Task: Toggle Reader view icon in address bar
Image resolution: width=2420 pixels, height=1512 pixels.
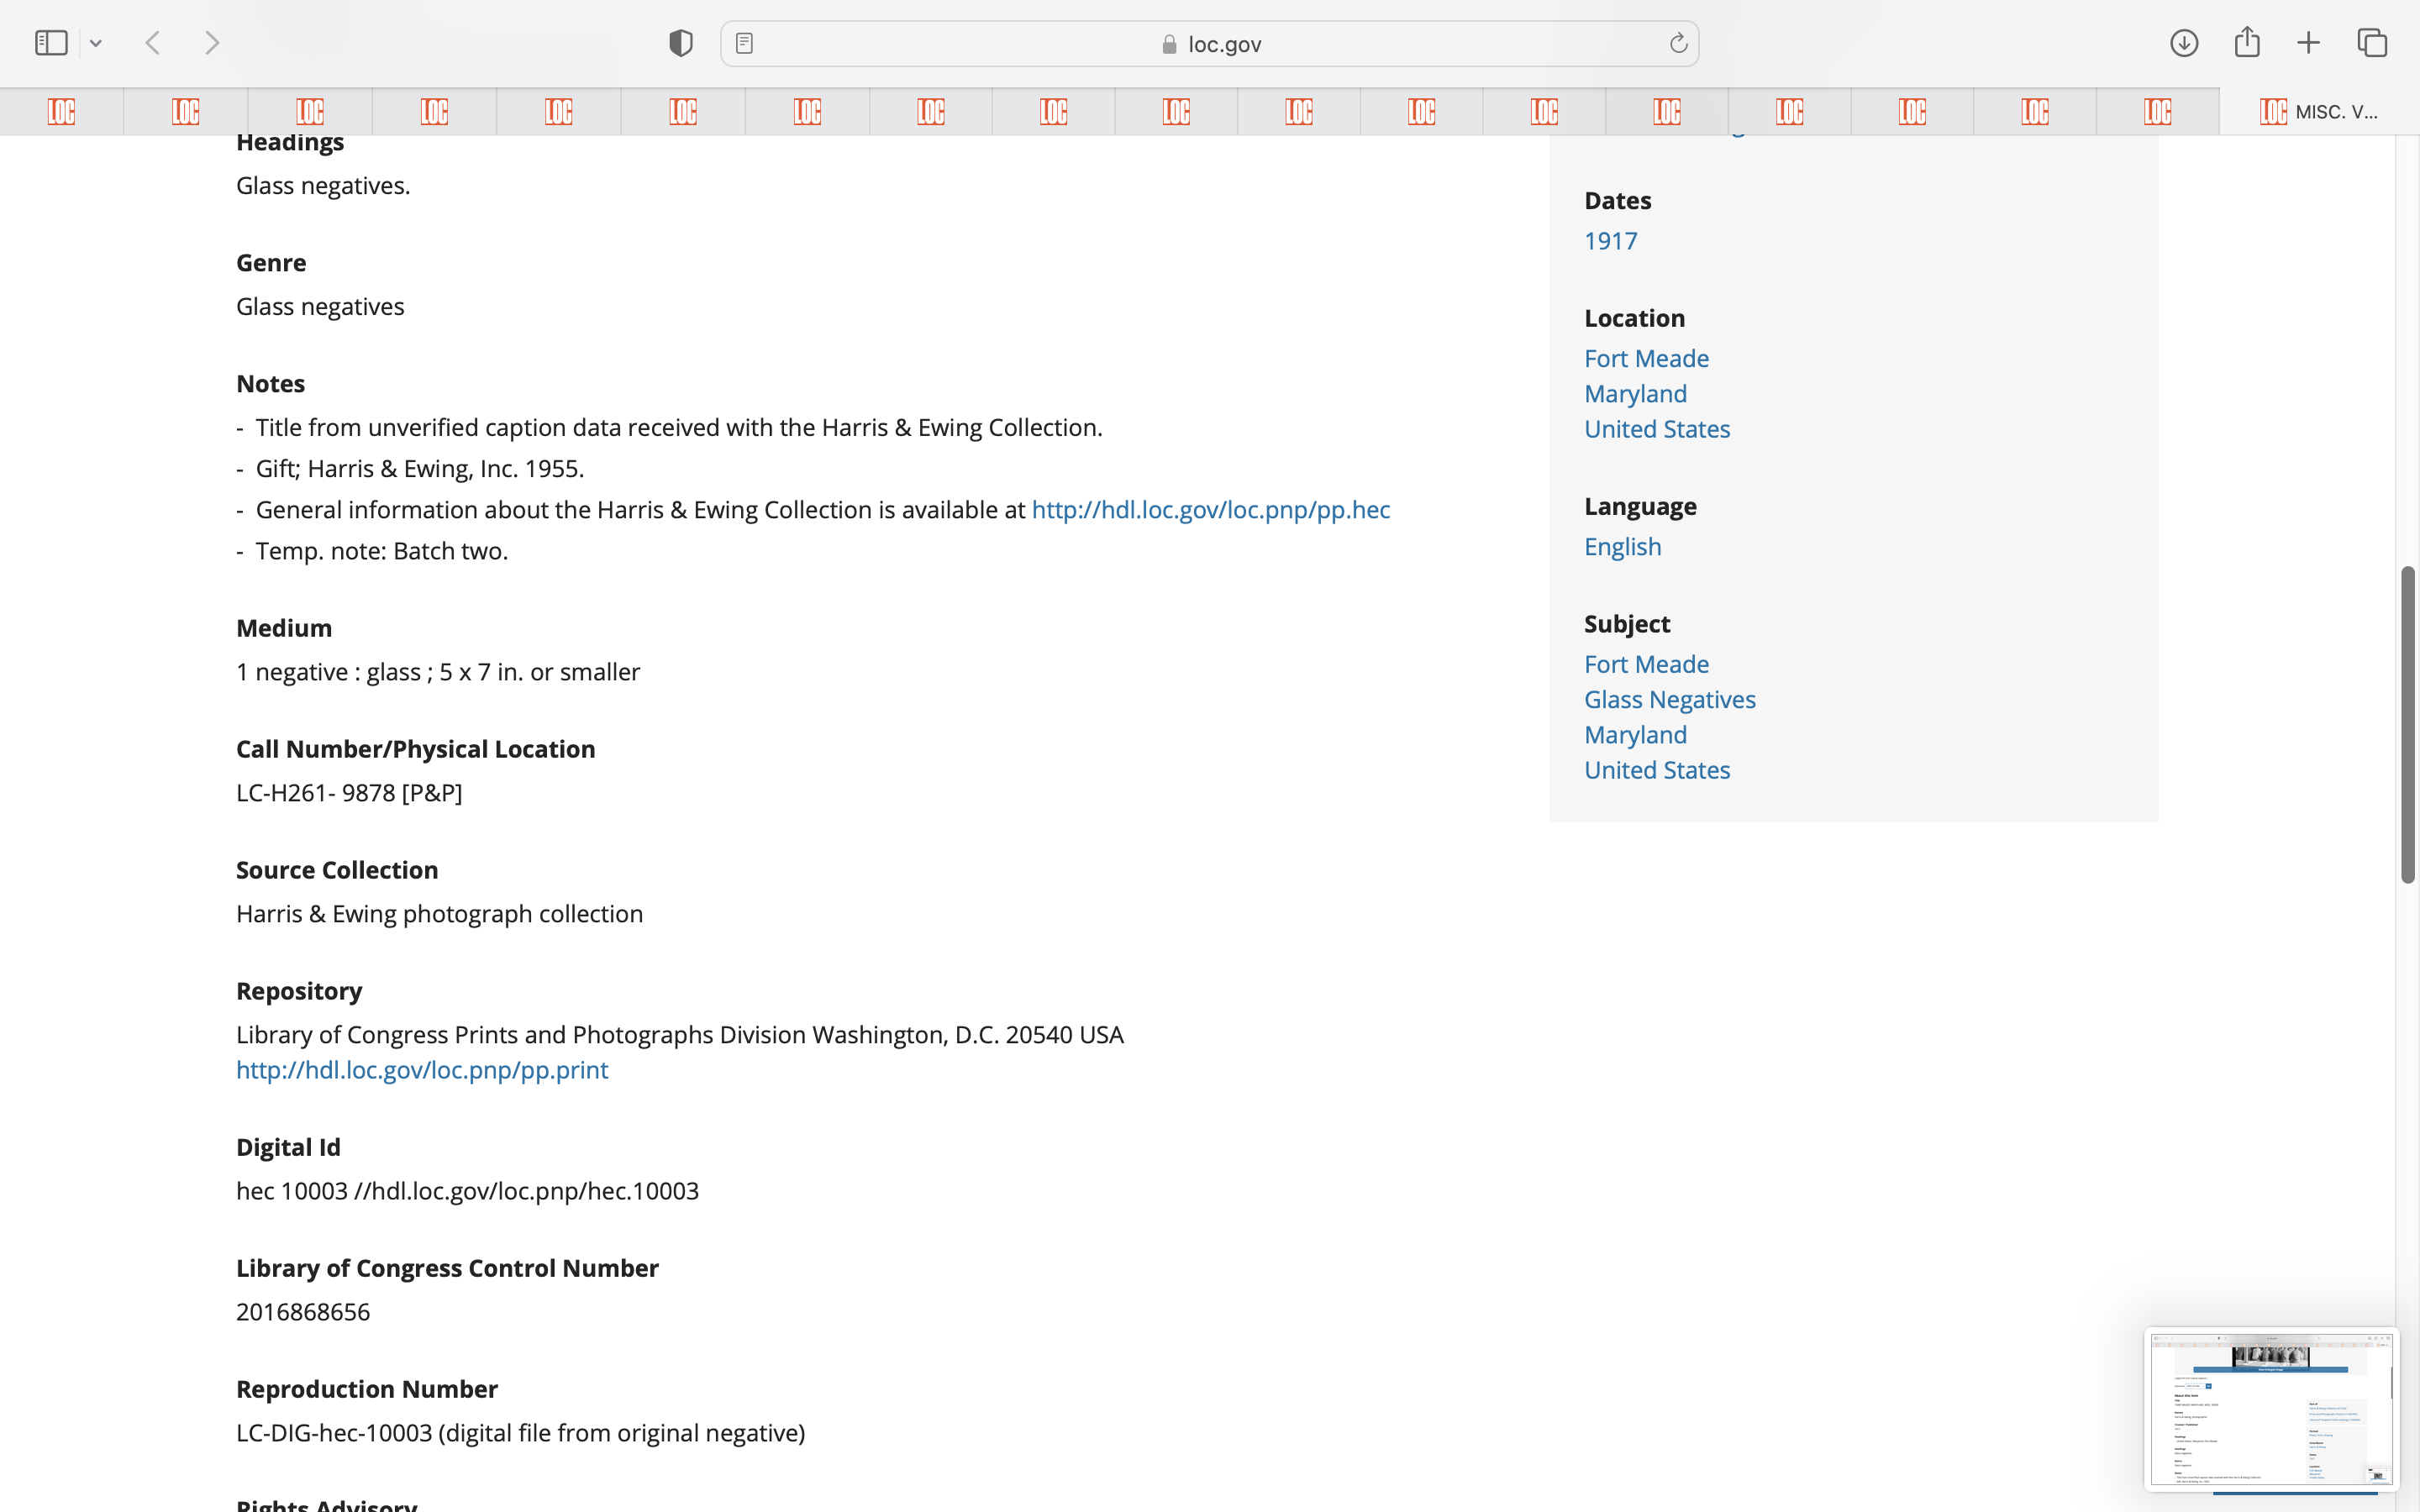Action: [x=744, y=43]
